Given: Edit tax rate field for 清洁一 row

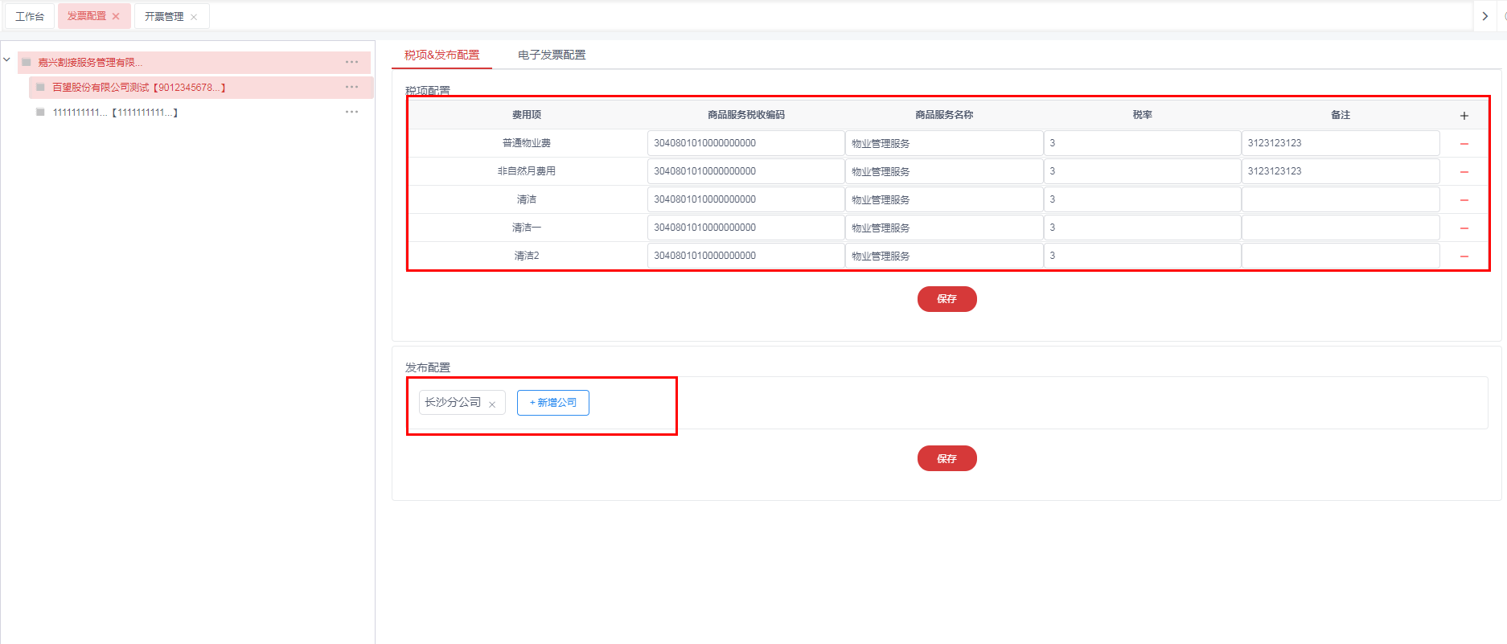Looking at the screenshot, I should [x=1142, y=228].
